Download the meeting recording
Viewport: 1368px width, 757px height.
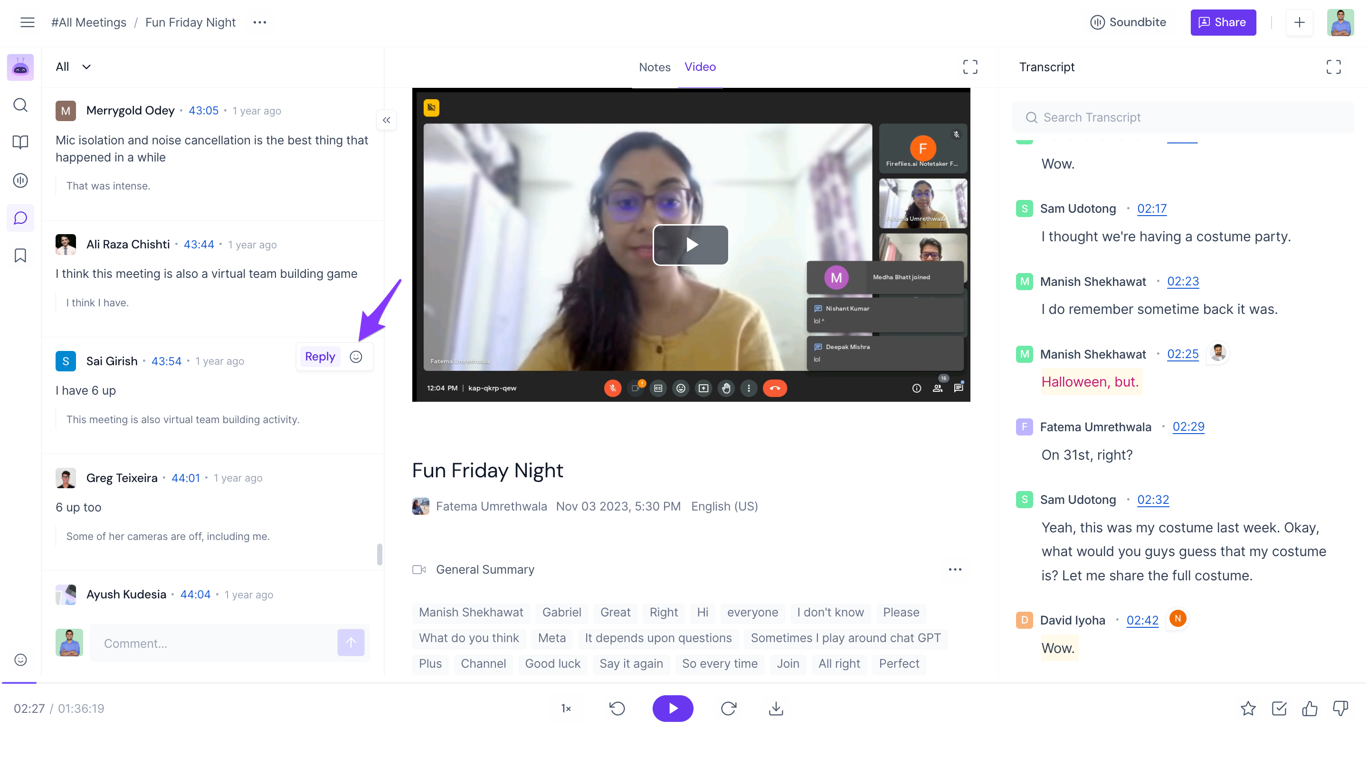click(x=776, y=708)
